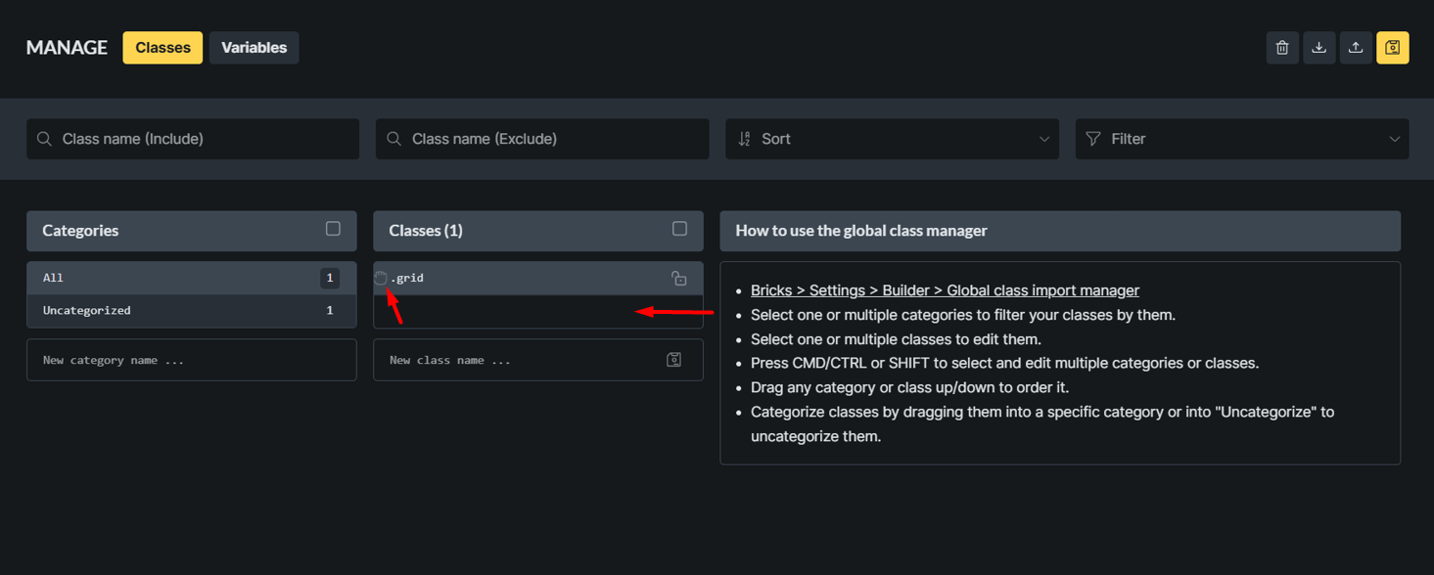Click the download export icon
This screenshot has width=1434, height=575.
point(1319,48)
